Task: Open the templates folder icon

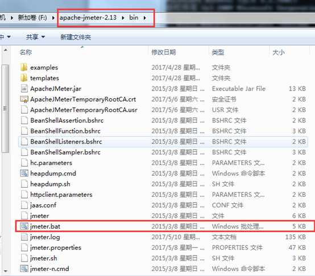Action: coord(24,78)
